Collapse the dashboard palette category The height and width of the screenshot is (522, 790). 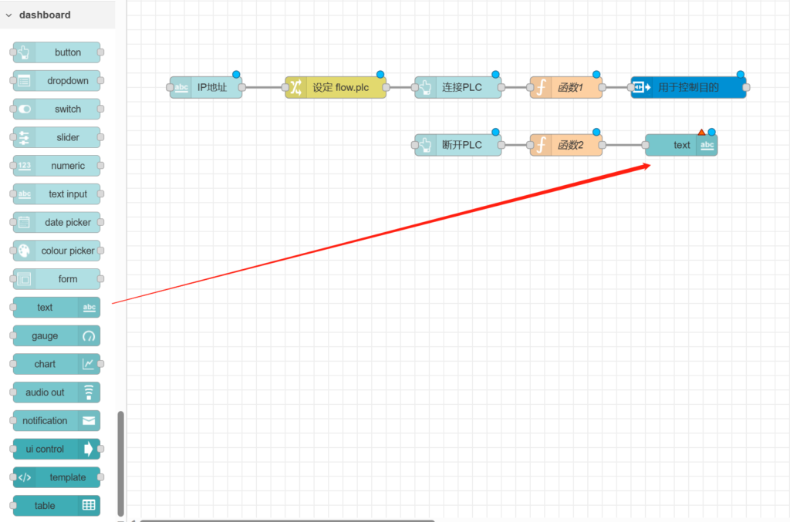(9, 15)
